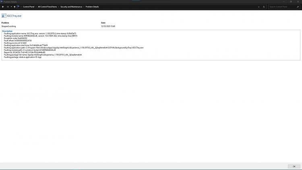Viewport: 302px width, 170px height.
Task: Refresh the Problem Details page
Action: [264, 7]
